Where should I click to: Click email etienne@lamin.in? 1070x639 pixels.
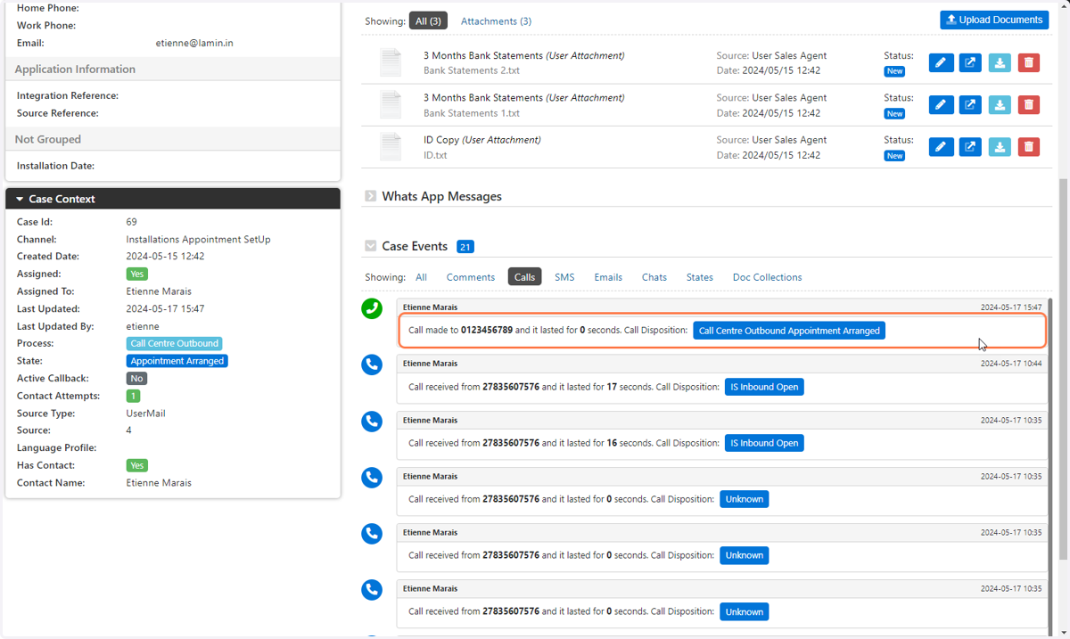coord(194,43)
